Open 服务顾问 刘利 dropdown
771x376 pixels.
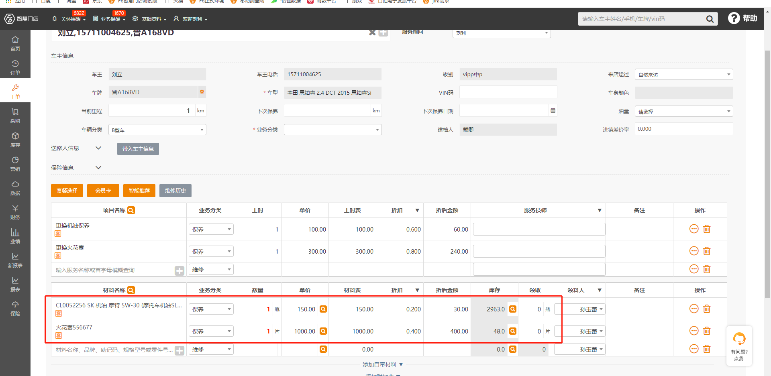(501, 33)
